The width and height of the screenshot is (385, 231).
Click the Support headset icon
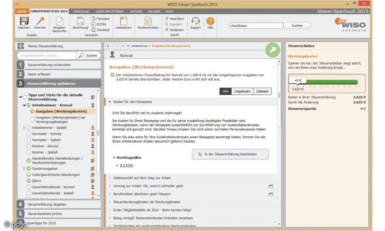[195, 21]
